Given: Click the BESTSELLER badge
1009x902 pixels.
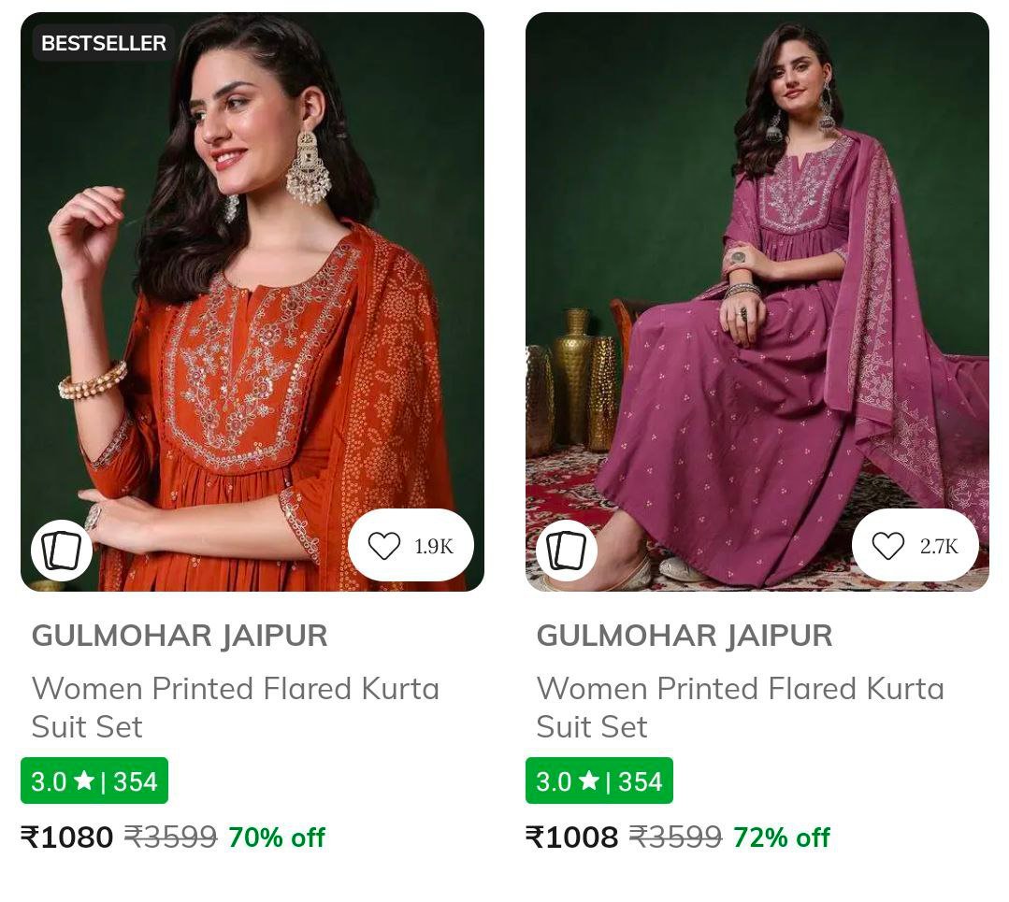Looking at the screenshot, I should pos(104,43).
